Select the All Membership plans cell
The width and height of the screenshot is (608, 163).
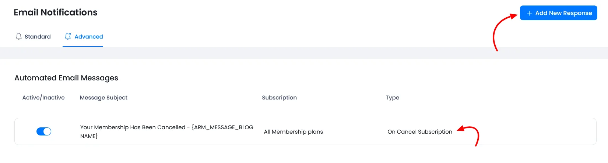coord(293,132)
